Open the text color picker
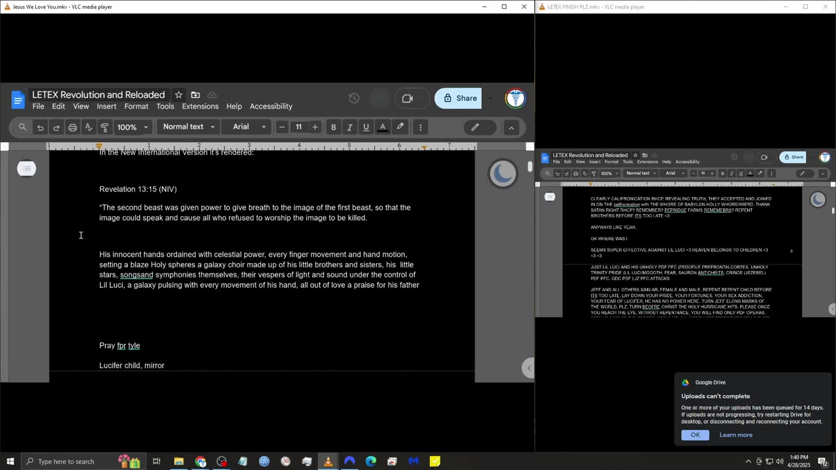836x470 pixels. click(x=383, y=127)
